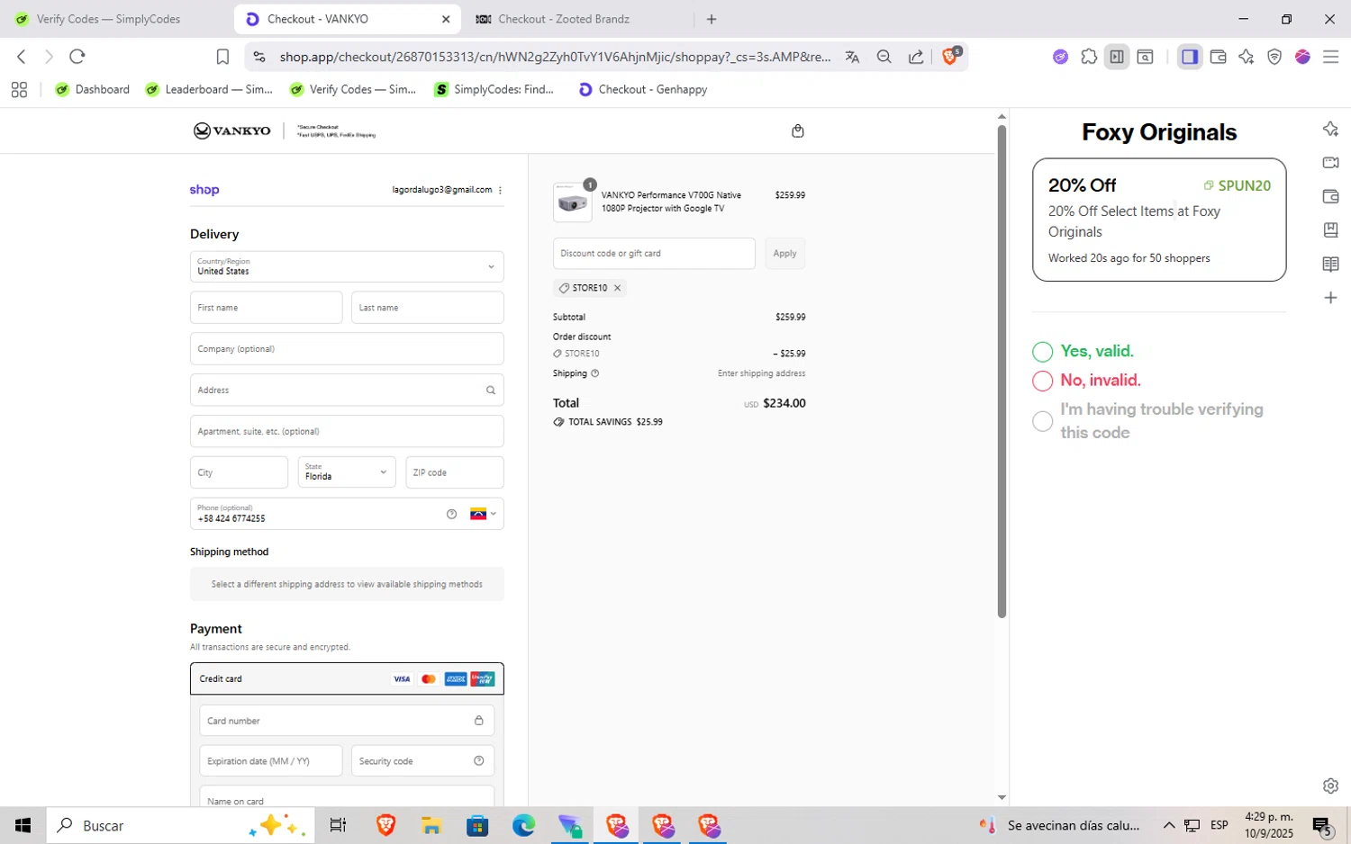
Task: Bookmark this page with the bookmark icon
Action: pos(222,57)
